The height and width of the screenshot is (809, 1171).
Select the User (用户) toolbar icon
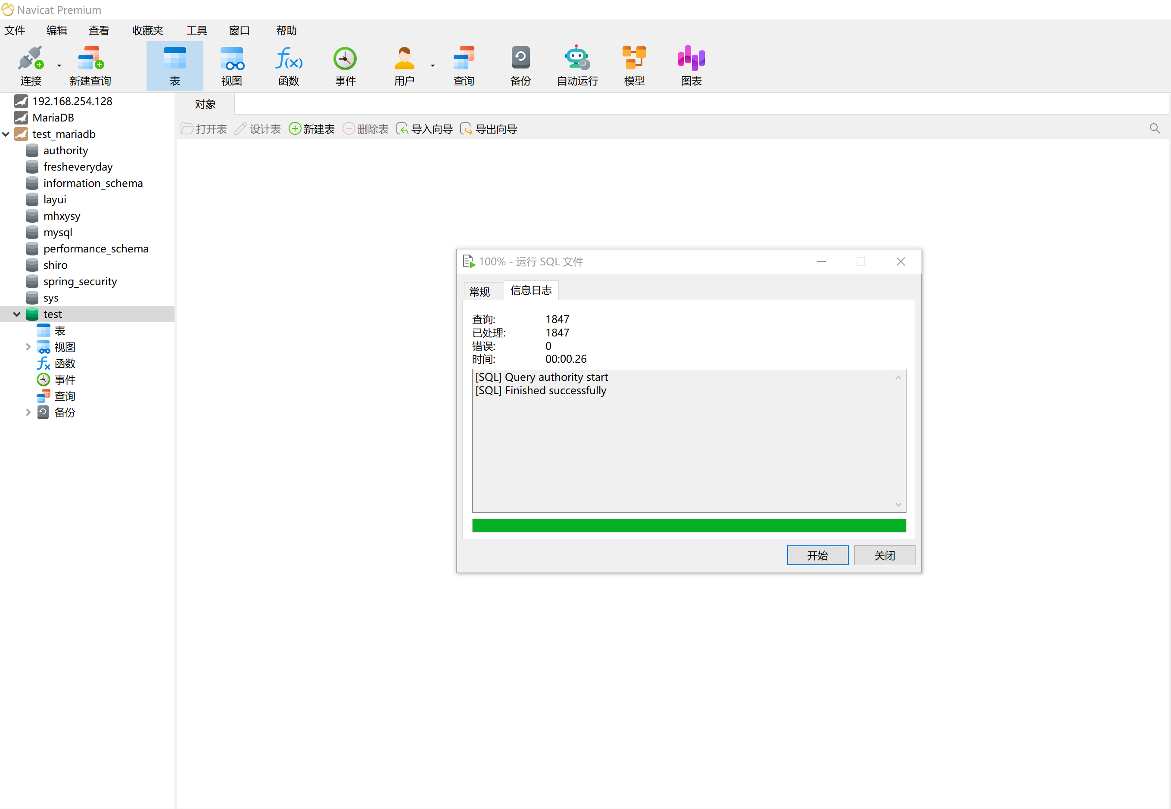coord(404,58)
